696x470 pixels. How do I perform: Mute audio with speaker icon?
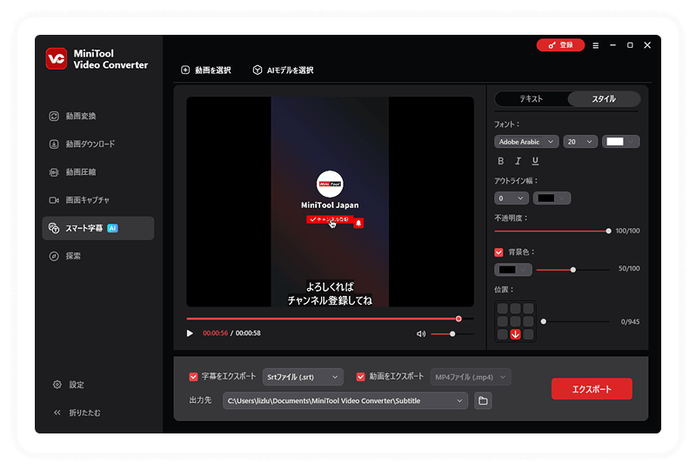click(x=421, y=333)
